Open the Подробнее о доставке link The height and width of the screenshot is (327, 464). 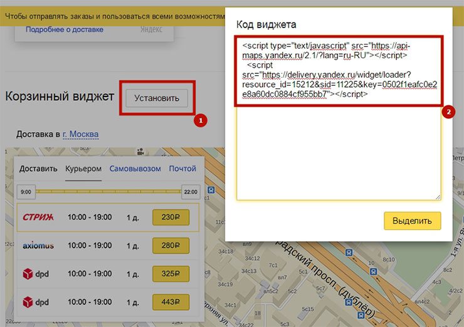65,29
